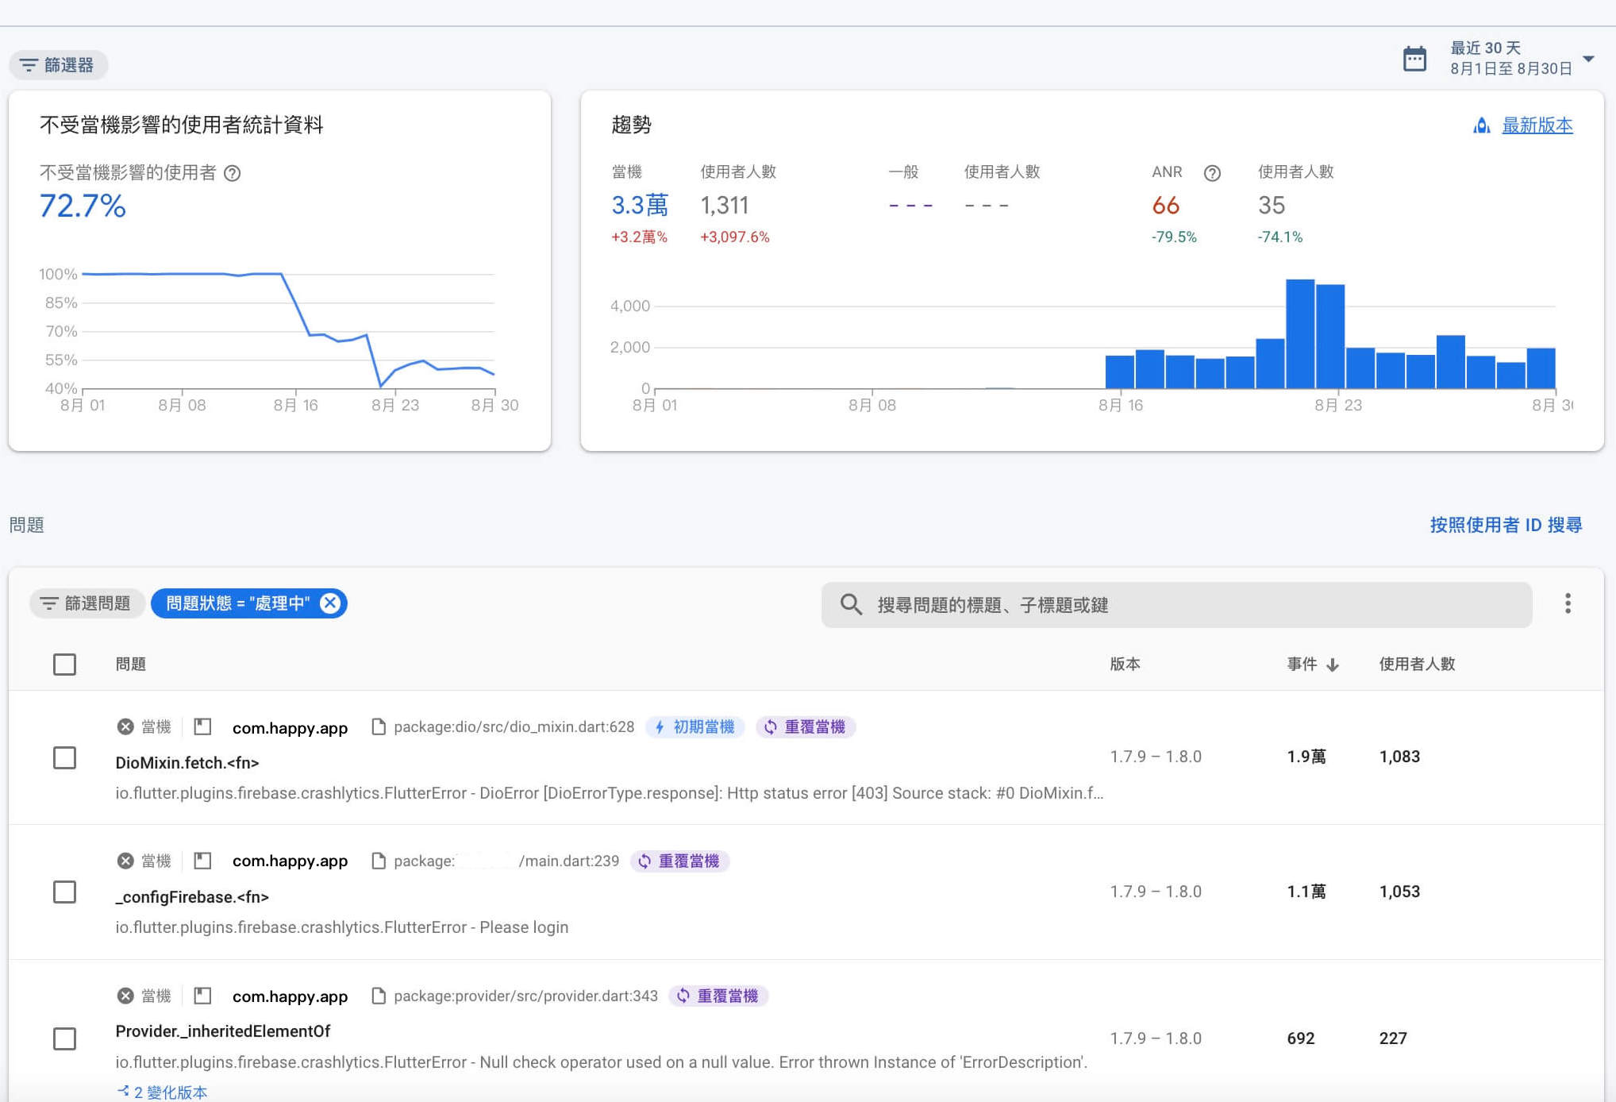Click the tallest crash bar in 趨勢 chart
This screenshot has height=1102, width=1616.
click(1299, 333)
